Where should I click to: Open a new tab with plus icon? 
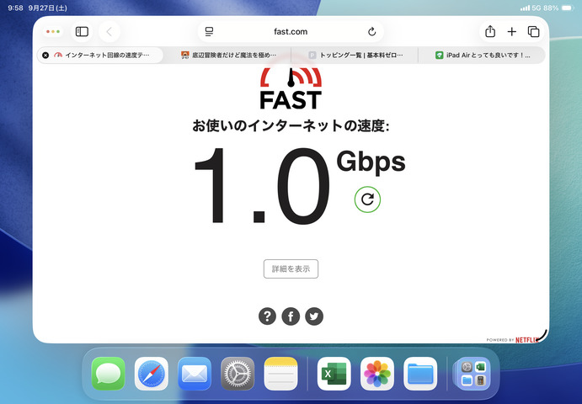coord(511,32)
